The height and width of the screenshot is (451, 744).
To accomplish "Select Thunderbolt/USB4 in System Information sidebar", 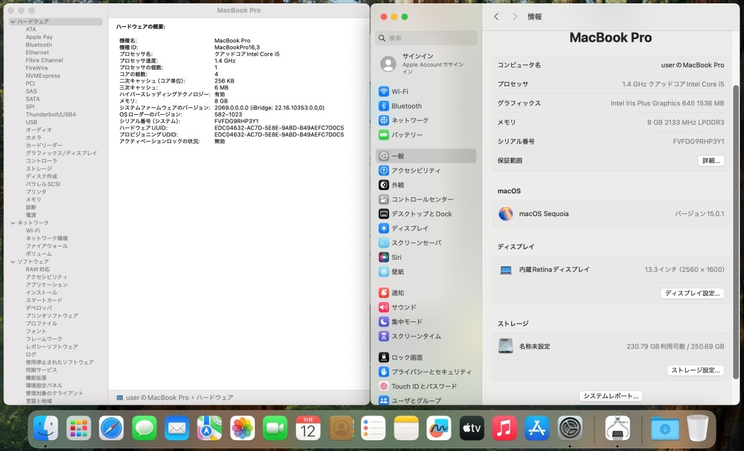I will point(51,114).
